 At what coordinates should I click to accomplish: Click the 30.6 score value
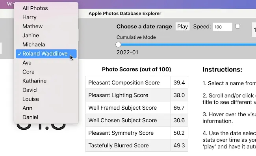tap(179, 120)
